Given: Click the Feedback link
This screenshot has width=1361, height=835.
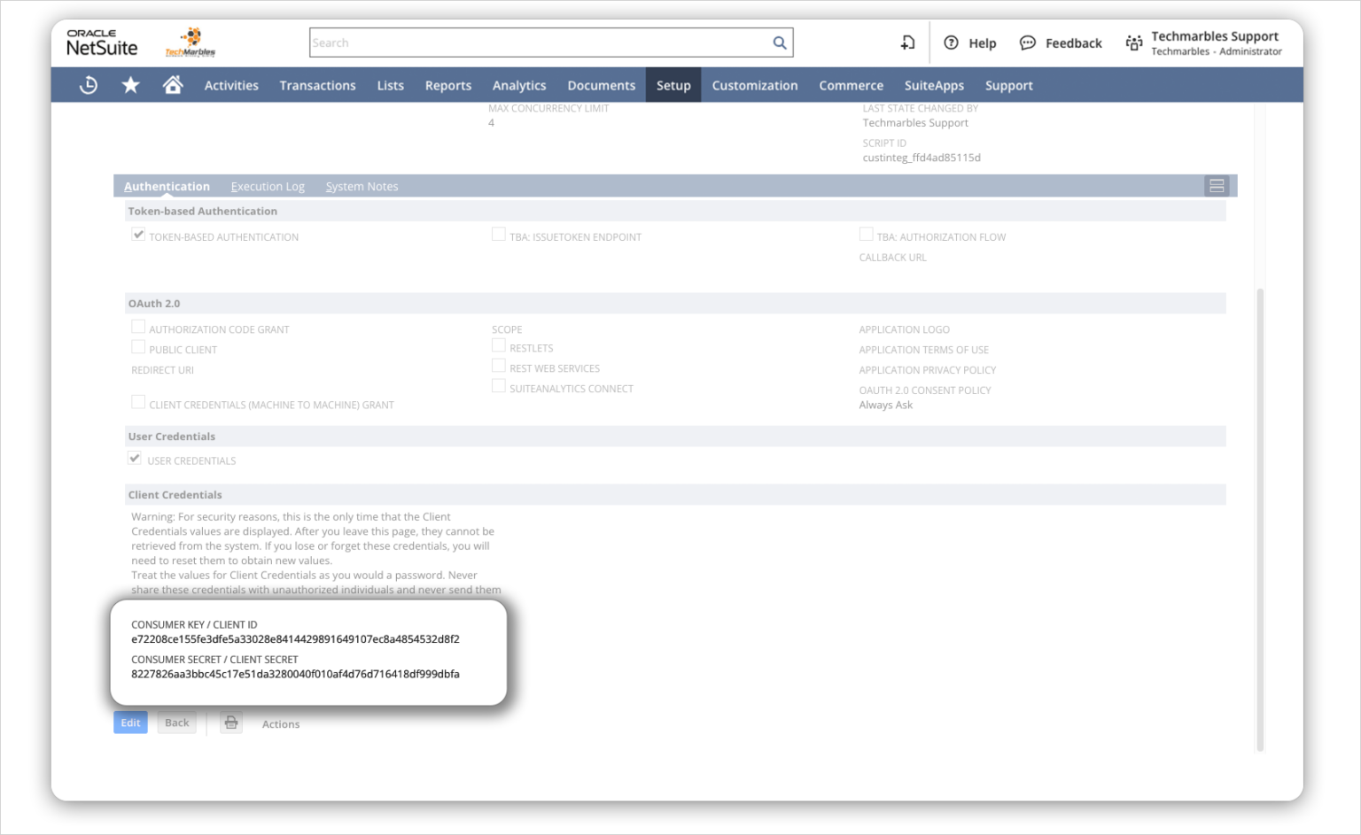Looking at the screenshot, I should [x=1073, y=43].
